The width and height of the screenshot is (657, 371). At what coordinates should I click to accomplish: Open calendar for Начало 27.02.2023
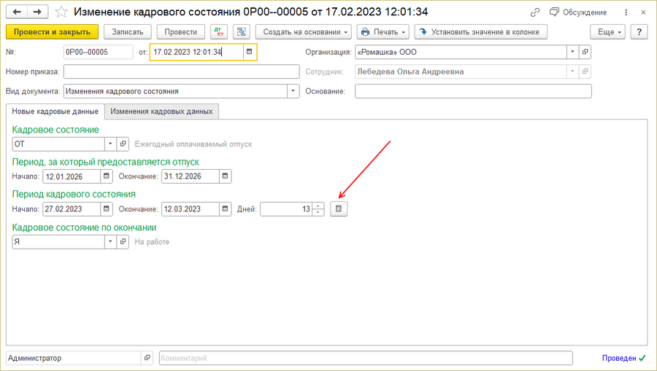click(107, 208)
